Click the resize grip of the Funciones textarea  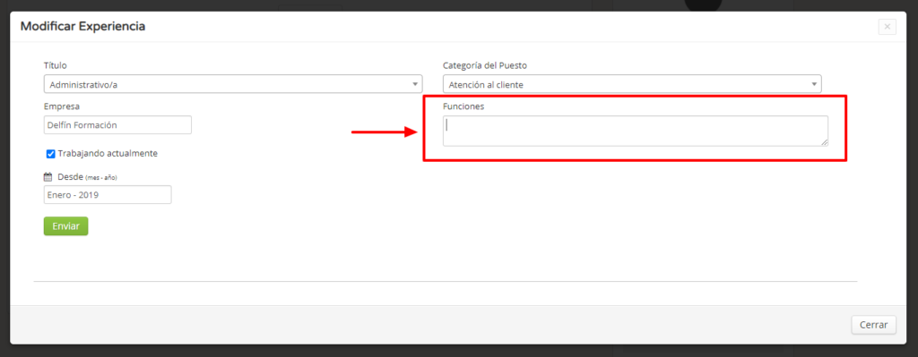click(825, 142)
